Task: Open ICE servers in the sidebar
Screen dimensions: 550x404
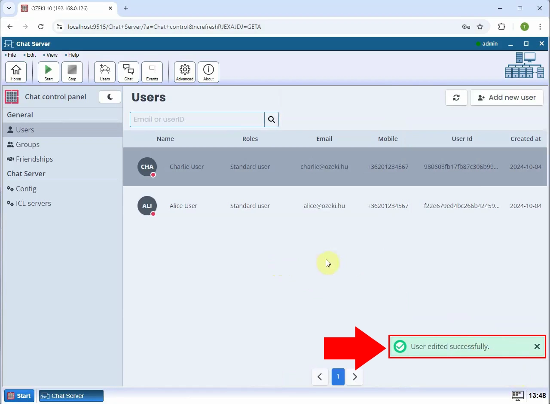Action: [x=62, y=203]
